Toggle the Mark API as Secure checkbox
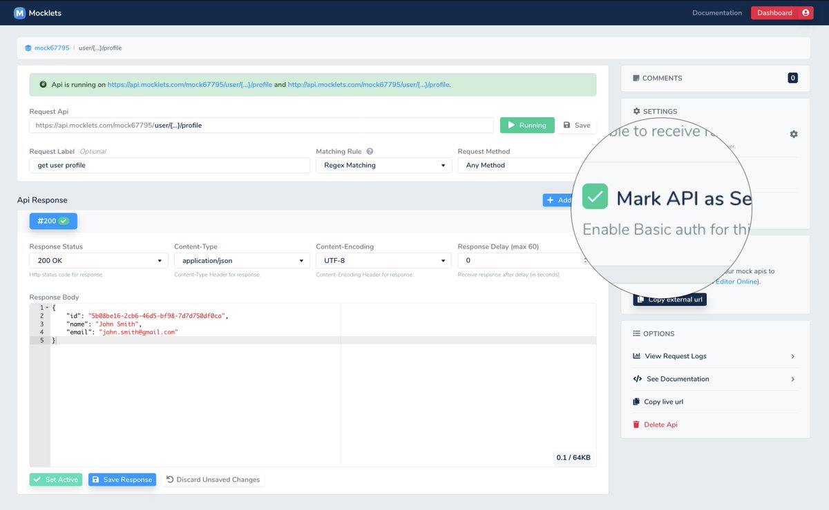 pos(595,197)
